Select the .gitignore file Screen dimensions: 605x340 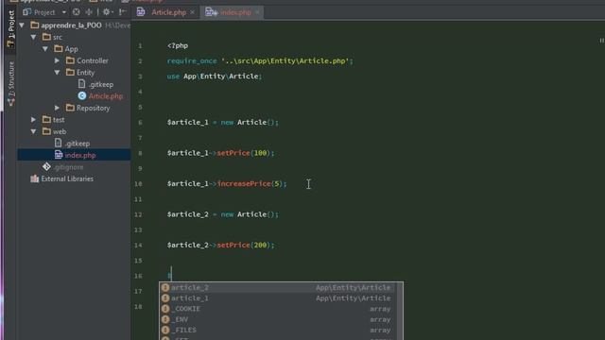[x=68, y=167]
